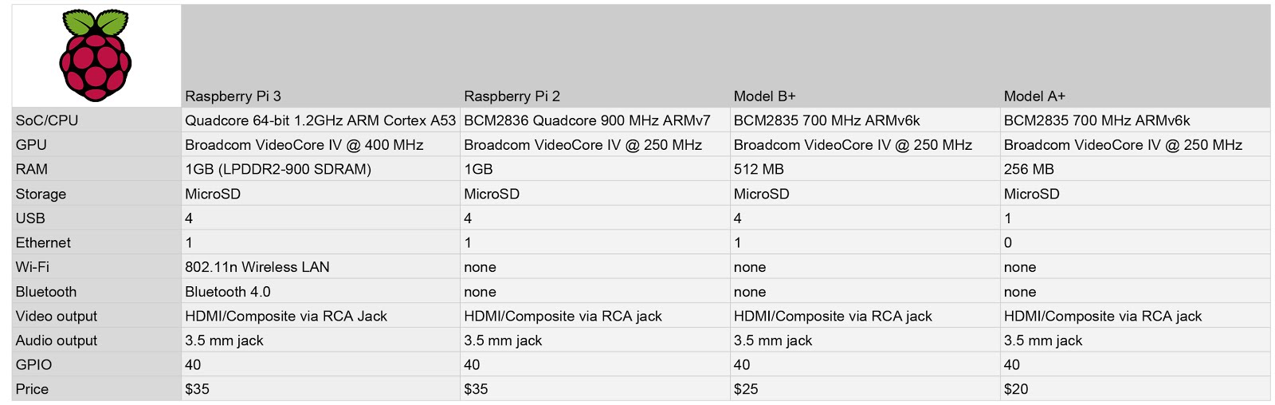Screen dimensions: 1275x405
Task: Select the Raspberry Pi 2 column header
Action: click(512, 96)
